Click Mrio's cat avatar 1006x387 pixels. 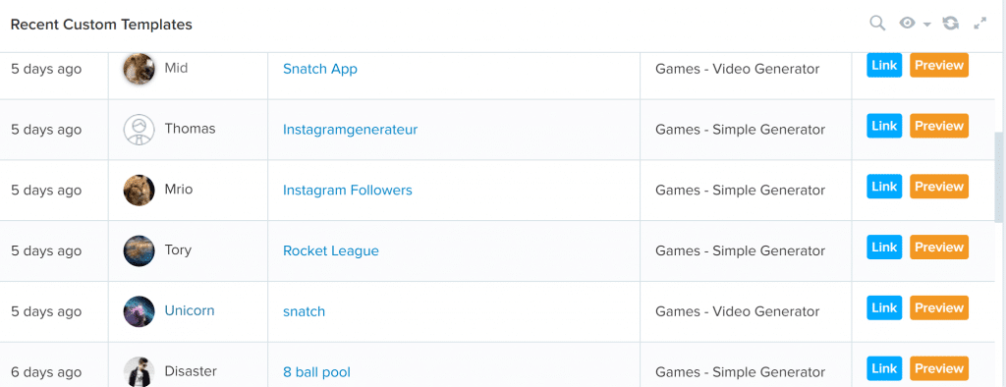click(139, 190)
